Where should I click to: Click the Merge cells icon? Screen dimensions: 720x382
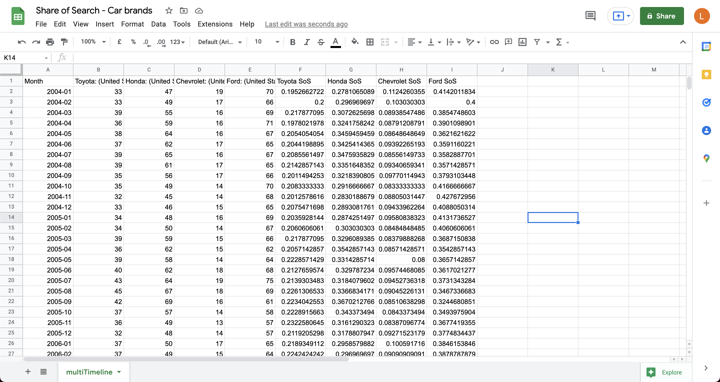coord(385,42)
